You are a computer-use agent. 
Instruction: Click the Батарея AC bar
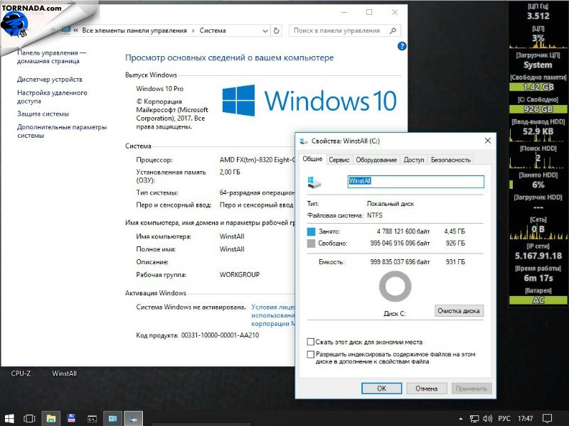point(538,300)
